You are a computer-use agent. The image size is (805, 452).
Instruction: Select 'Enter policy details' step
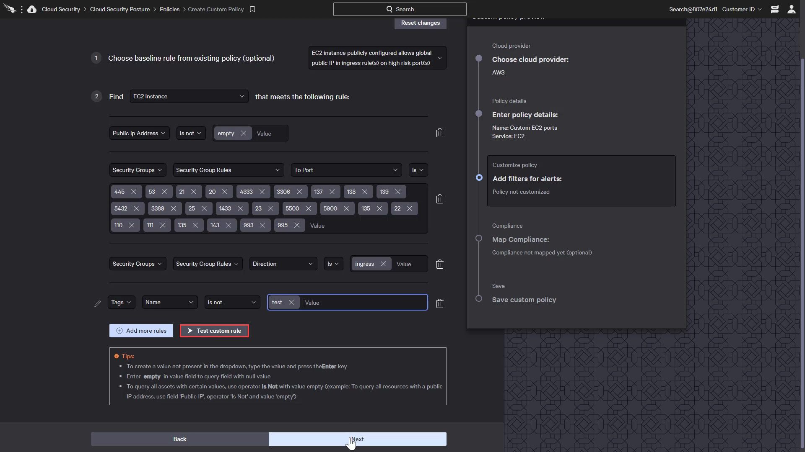click(x=525, y=115)
